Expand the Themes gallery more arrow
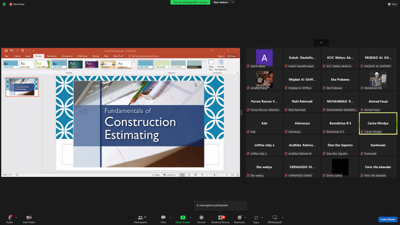The width and height of the screenshot is (400, 225). point(134,68)
